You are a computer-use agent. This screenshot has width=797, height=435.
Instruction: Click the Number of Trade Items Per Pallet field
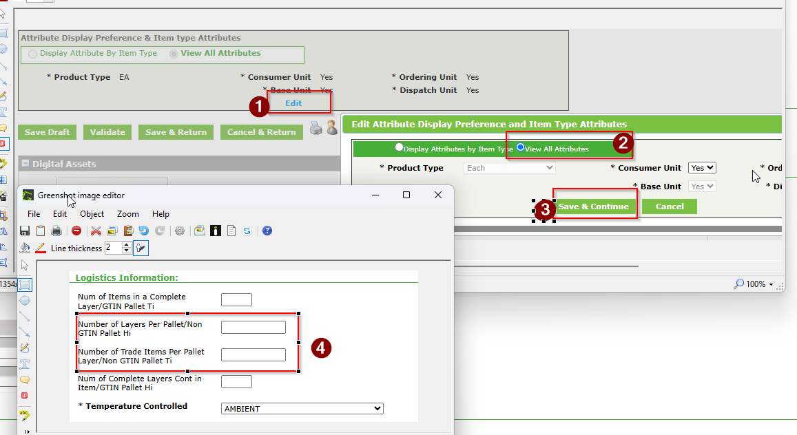coord(253,354)
